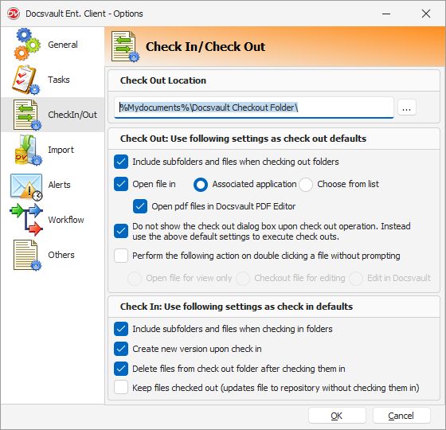446x430 pixels.
Task: Switch to Others options label
Action: click(61, 255)
